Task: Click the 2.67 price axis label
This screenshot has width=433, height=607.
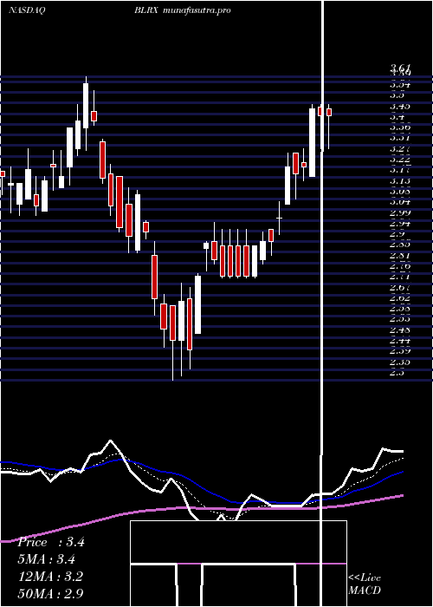Action: [x=400, y=288]
